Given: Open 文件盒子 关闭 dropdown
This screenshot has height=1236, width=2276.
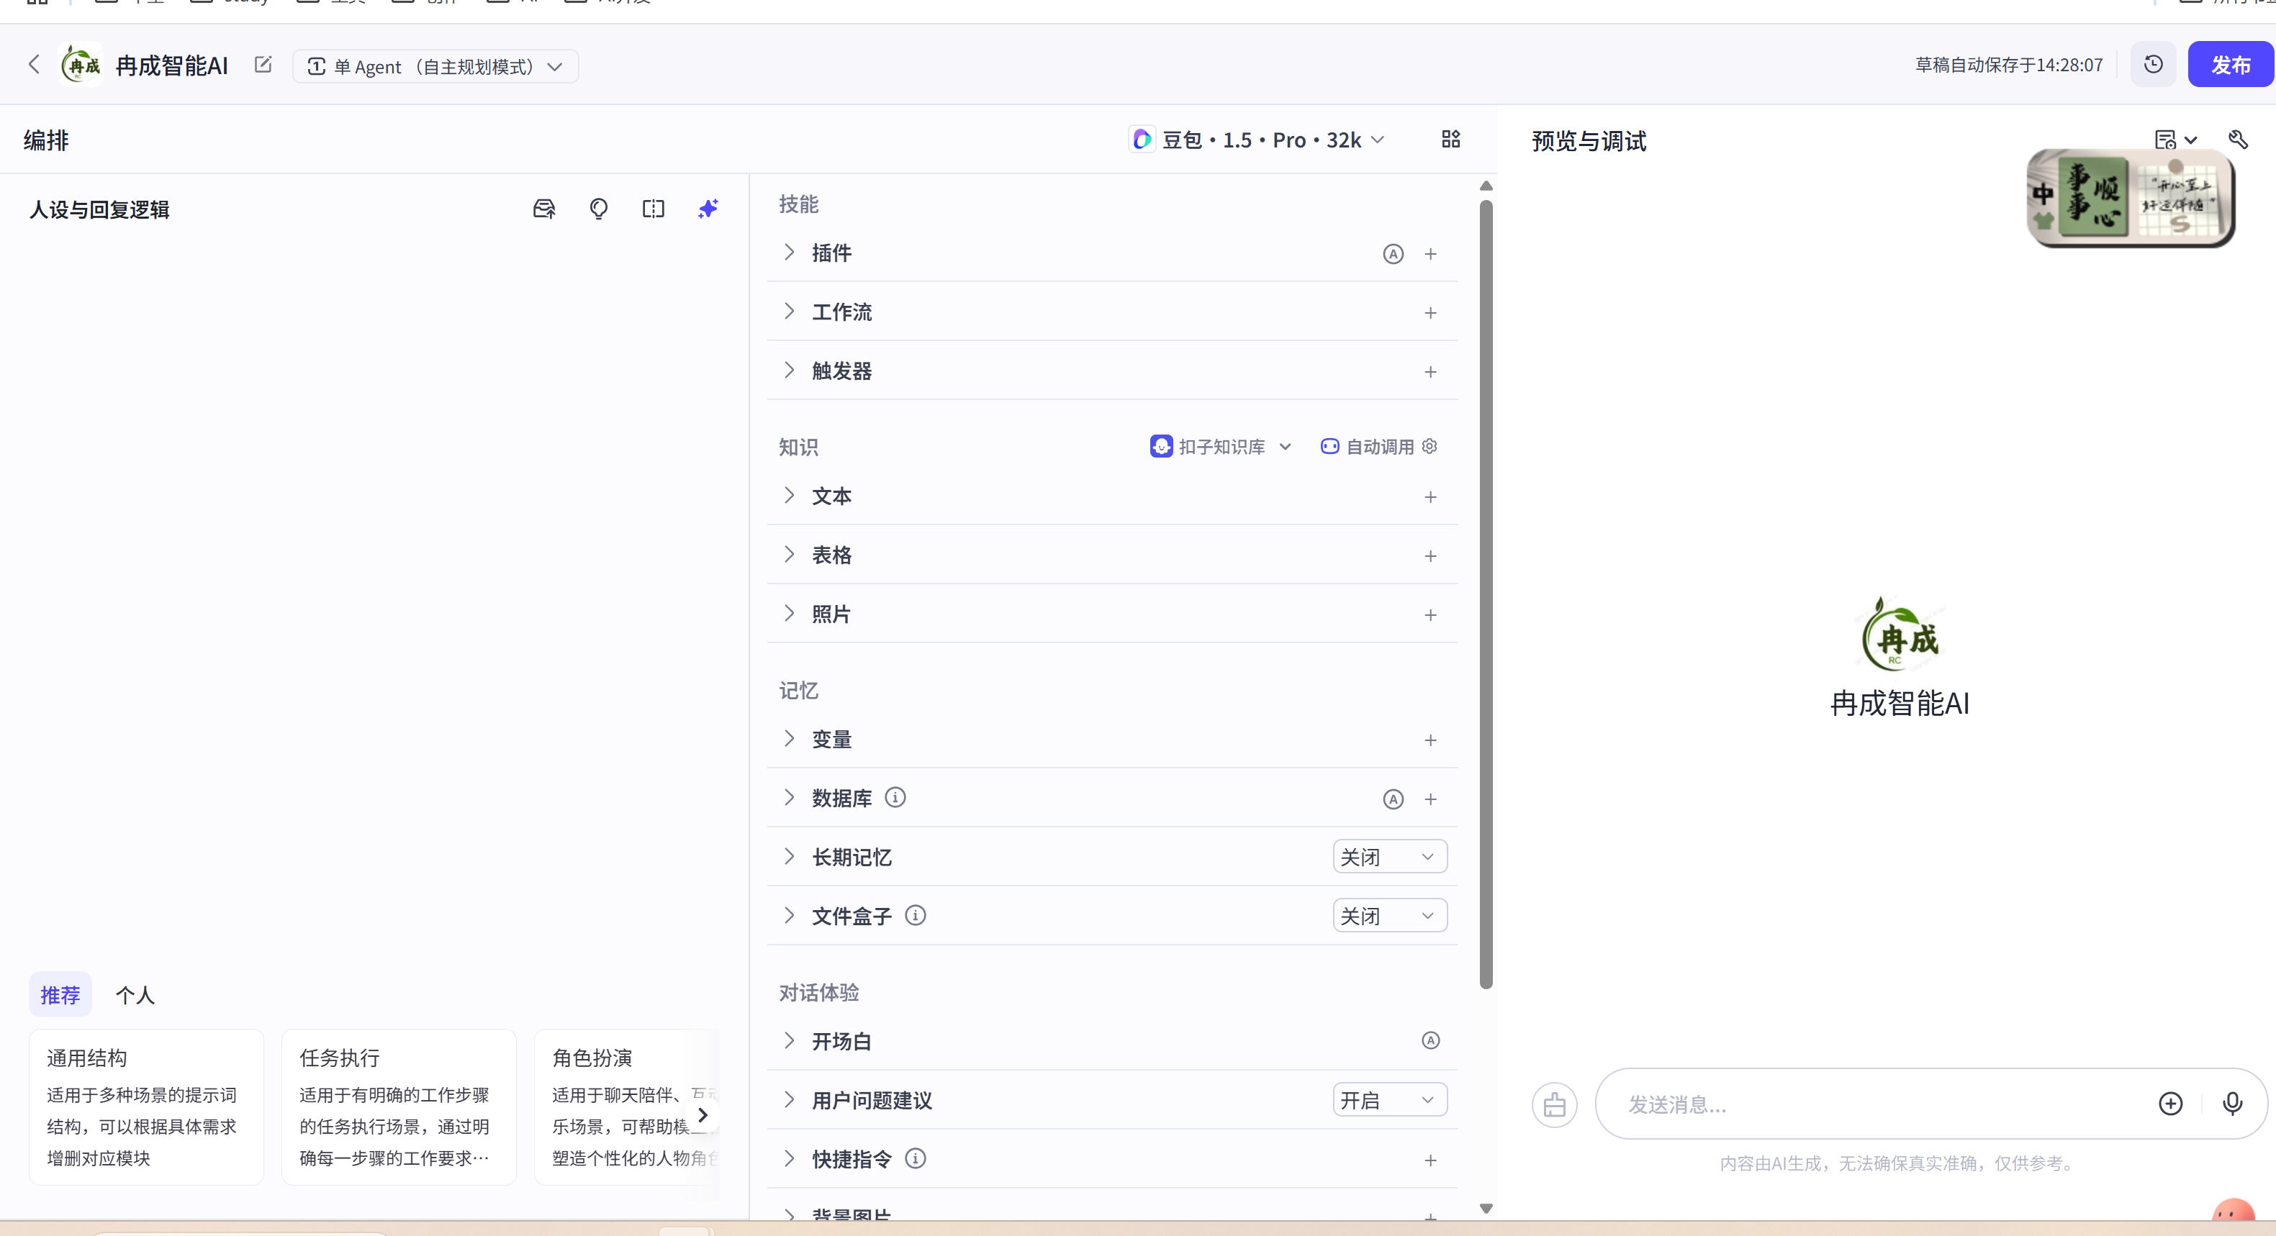Looking at the screenshot, I should 1390,917.
